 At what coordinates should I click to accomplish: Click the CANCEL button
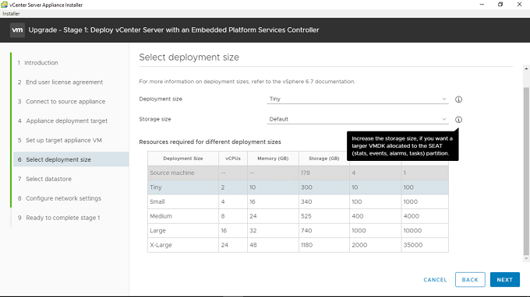point(435,280)
